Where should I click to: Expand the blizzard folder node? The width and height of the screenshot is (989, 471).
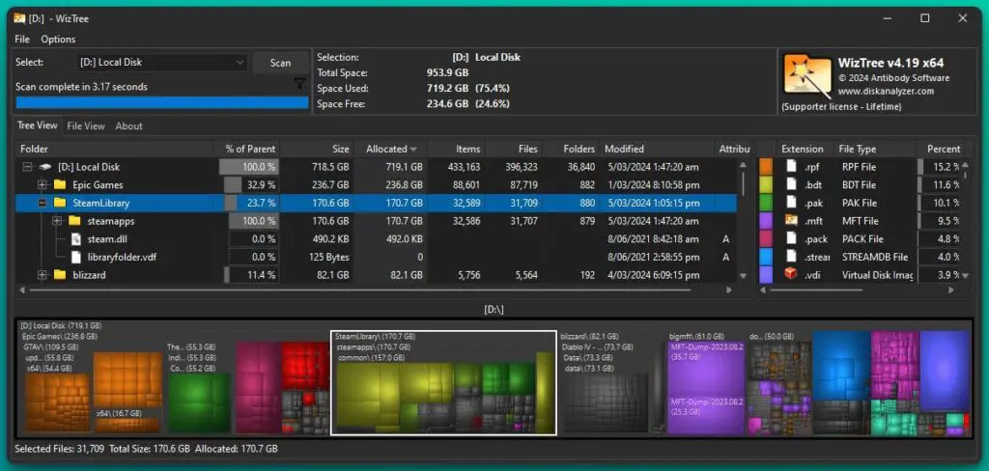point(42,275)
